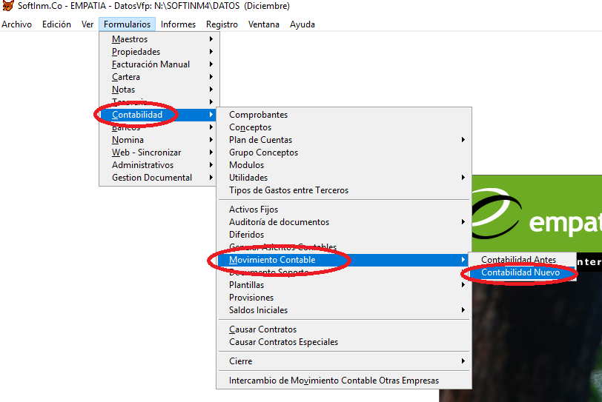This screenshot has width=602, height=402.
Task: Open the Notas submenu
Action: 159,90
